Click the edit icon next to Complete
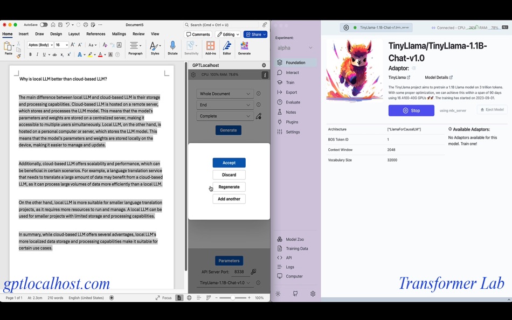 coord(259,116)
